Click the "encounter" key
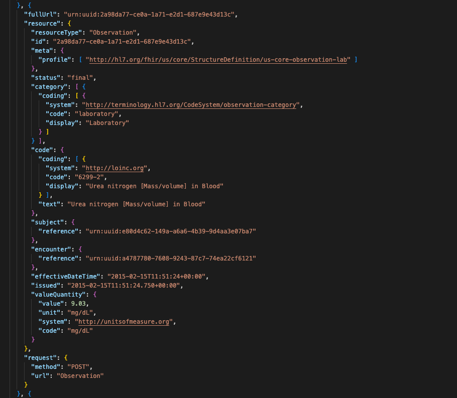The height and width of the screenshot is (398, 457). [x=51, y=249]
